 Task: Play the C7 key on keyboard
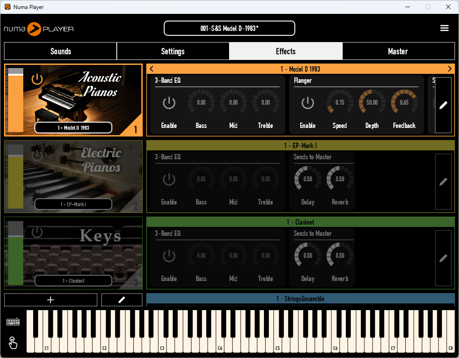coord(393,345)
